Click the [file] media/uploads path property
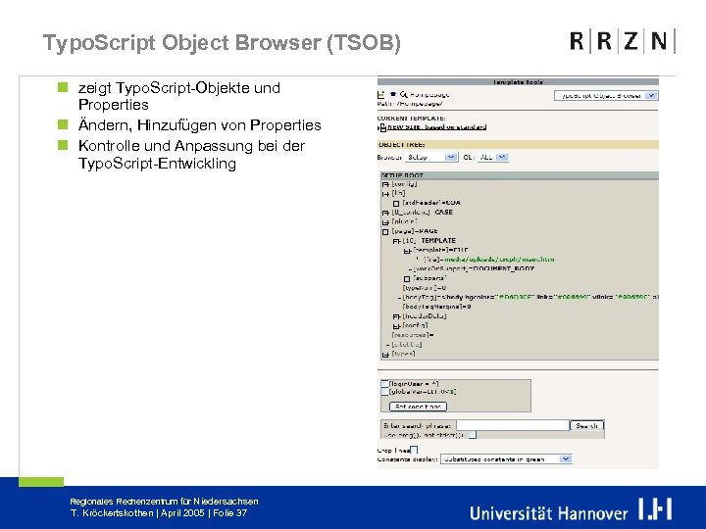 (489, 260)
